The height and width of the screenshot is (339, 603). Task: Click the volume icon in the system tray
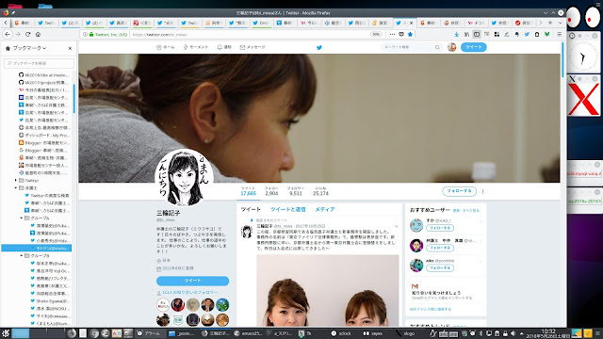click(513, 333)
